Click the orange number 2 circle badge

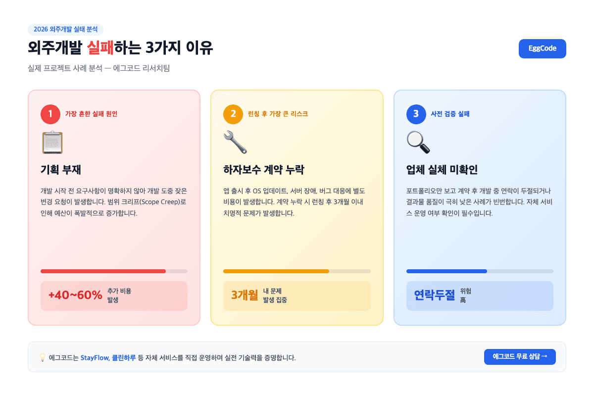[x=233, y=114]
